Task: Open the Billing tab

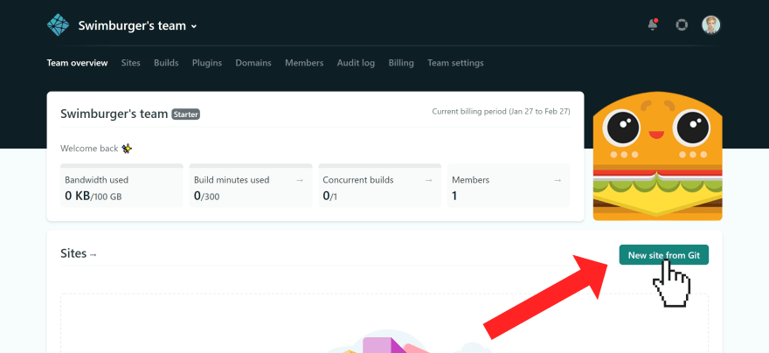Action: [401, 63]
